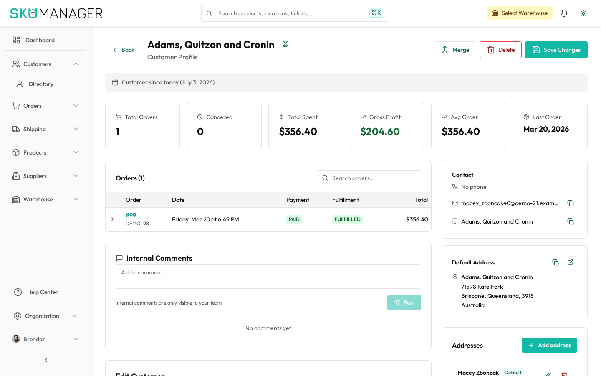Copy the company name in Contact
This screenshot has width=601, height=376.
click(x=571, y=221)
